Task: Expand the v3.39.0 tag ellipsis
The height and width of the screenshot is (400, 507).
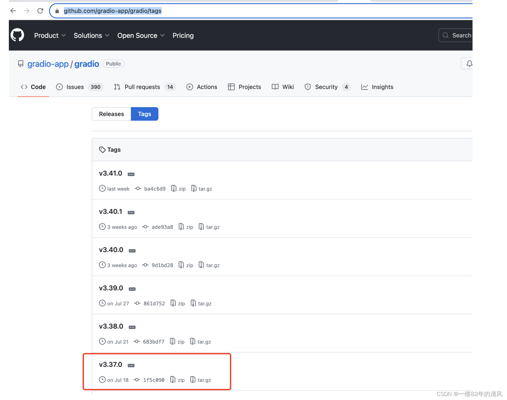Action: [132, 289]
